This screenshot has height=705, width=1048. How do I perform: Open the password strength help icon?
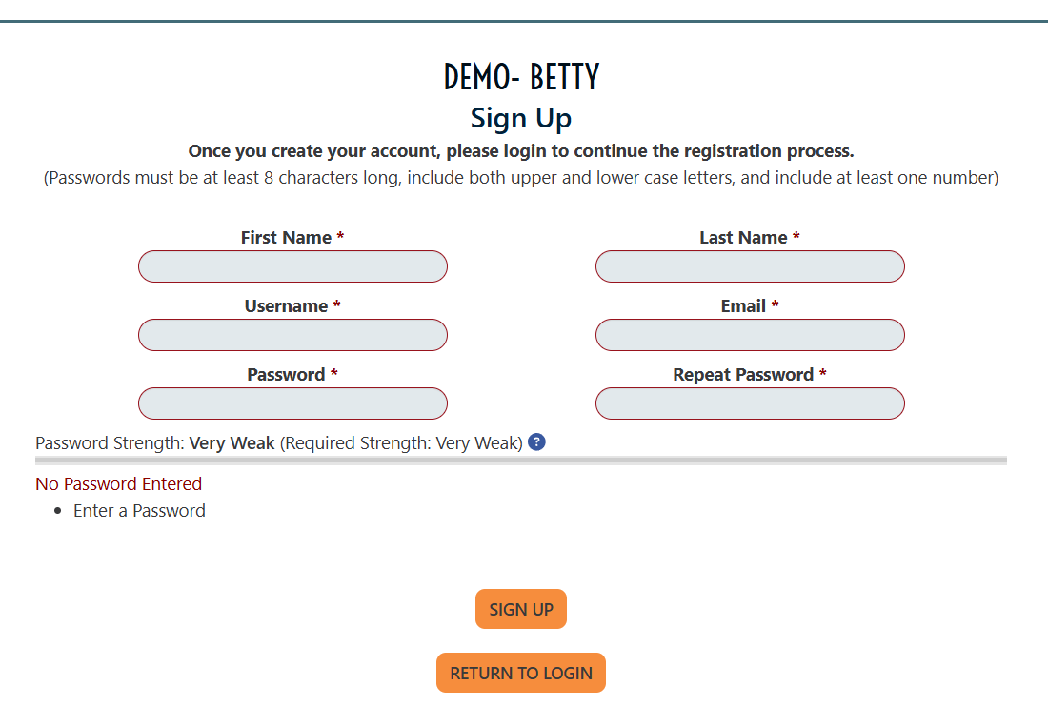[536, 442]
